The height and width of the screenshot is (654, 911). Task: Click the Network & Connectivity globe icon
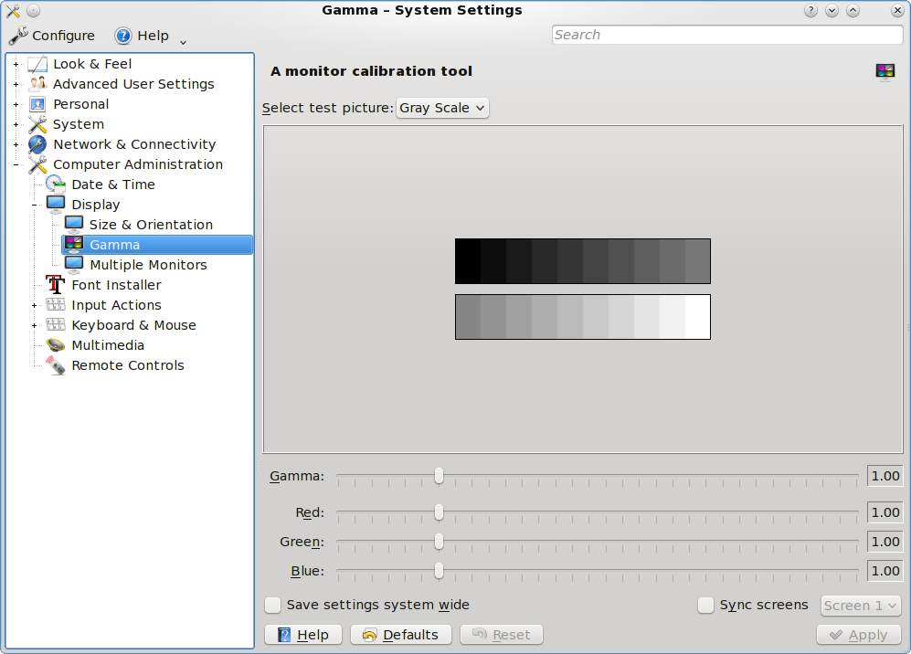pos(37,144)
